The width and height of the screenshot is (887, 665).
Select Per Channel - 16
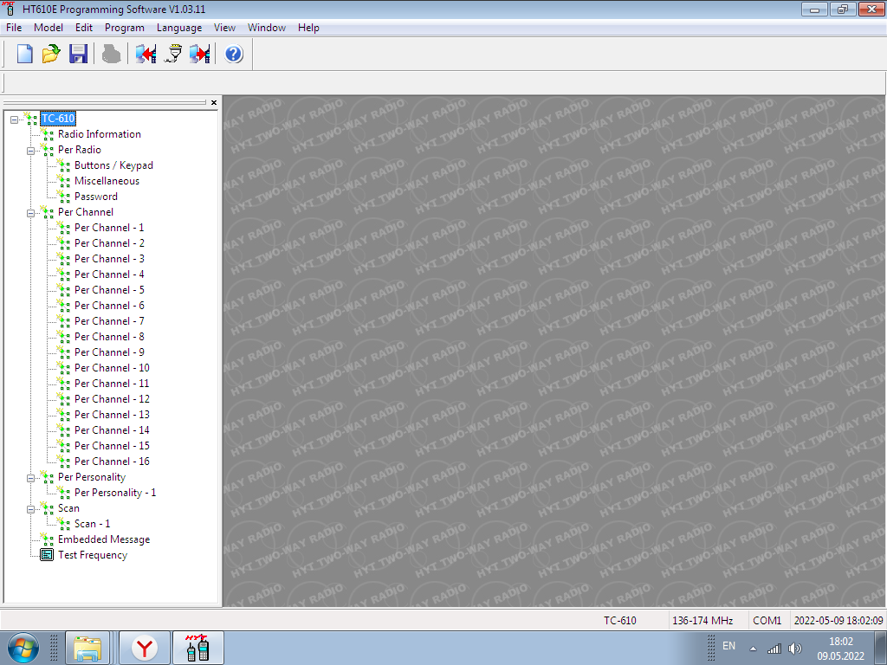pos(112,462)
